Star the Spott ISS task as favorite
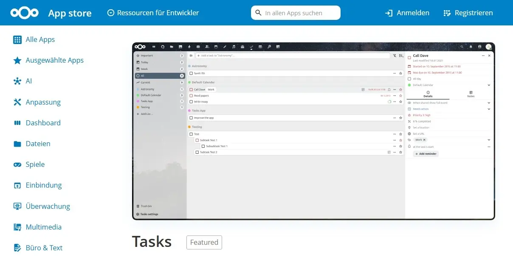Screen dimensions: 513x263 pos(400,73)
